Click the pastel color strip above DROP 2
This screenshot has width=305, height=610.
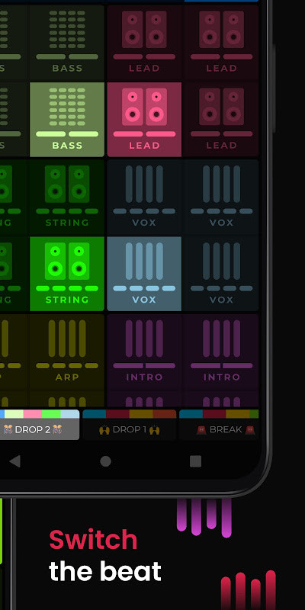point(39,414)
